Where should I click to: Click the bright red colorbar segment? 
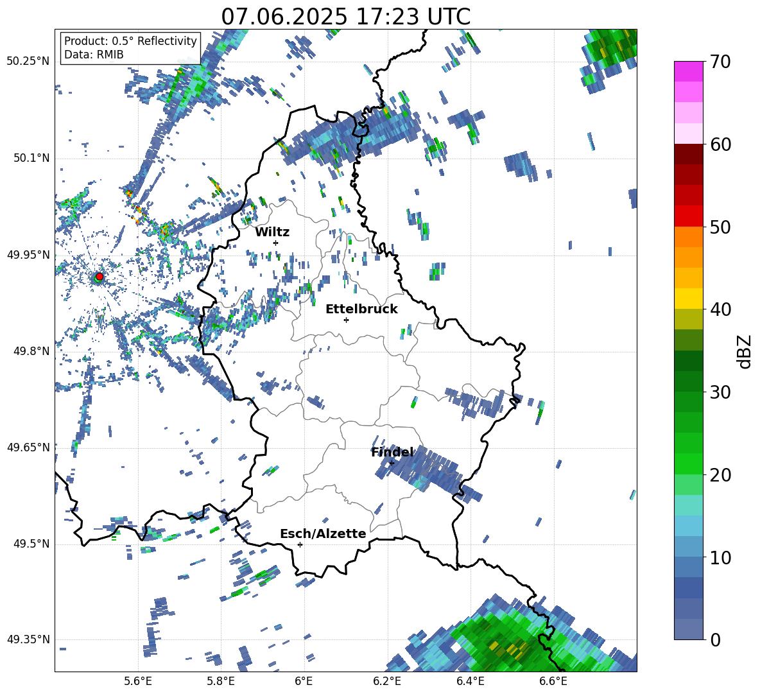pyautogui.click(x=688, y=216)
